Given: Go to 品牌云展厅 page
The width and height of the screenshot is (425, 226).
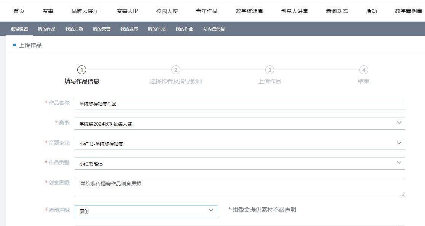Looking at the screenshot, I should (x=85, y=11).
